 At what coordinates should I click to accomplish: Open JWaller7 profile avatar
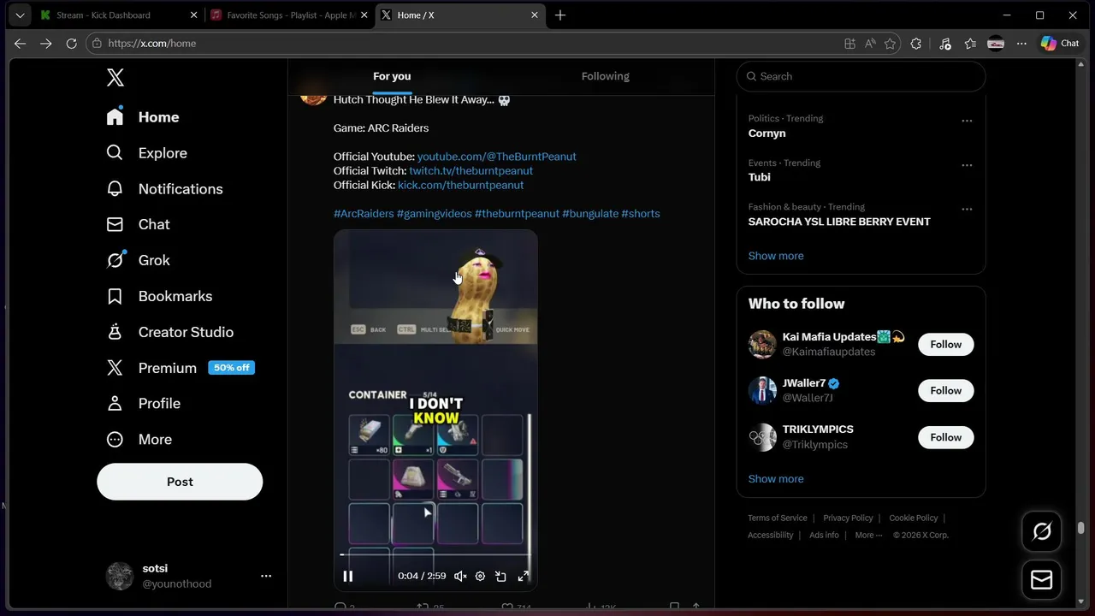click(x=762, y=391)
